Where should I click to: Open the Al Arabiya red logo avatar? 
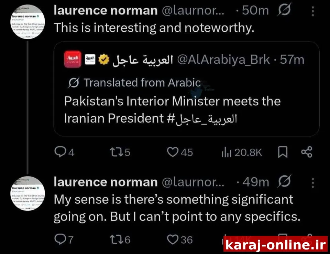pos(73,59)
